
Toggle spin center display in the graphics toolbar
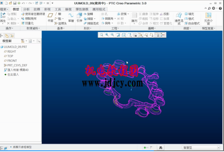(x=162, y=35)
